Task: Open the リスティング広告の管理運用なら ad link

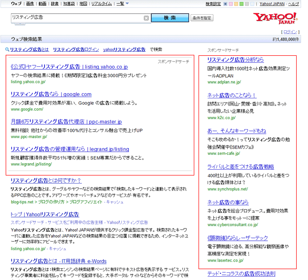Action: [x=70, y=149]
